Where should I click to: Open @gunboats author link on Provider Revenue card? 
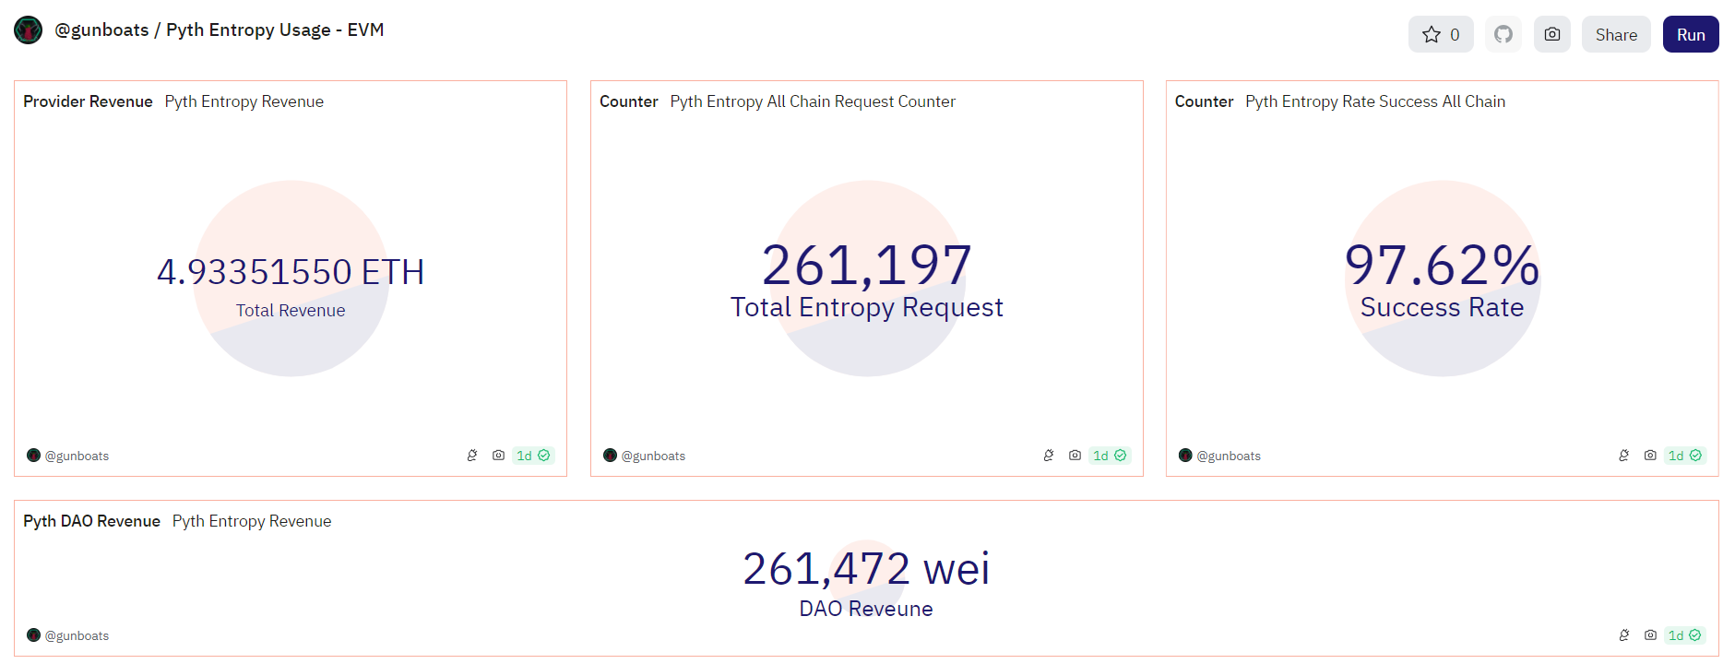click(x=77, y=456)
